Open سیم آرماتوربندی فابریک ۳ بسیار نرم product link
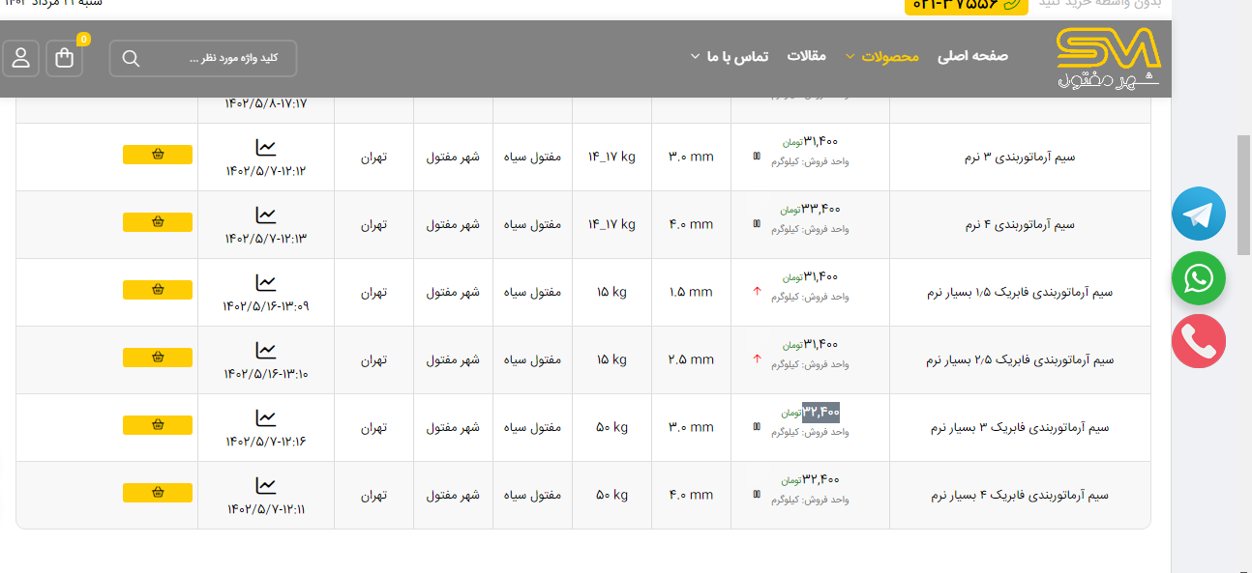1252x573 pixels. coord(1020,427)
